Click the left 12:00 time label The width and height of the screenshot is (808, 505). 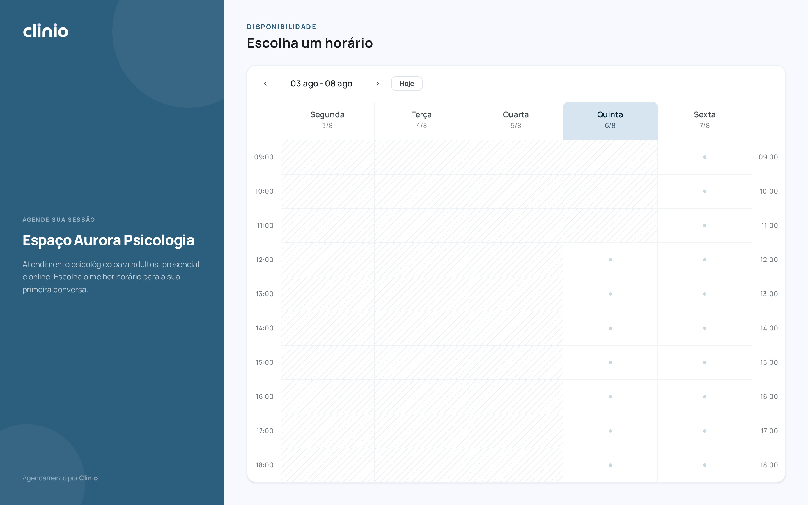point(265,260)
